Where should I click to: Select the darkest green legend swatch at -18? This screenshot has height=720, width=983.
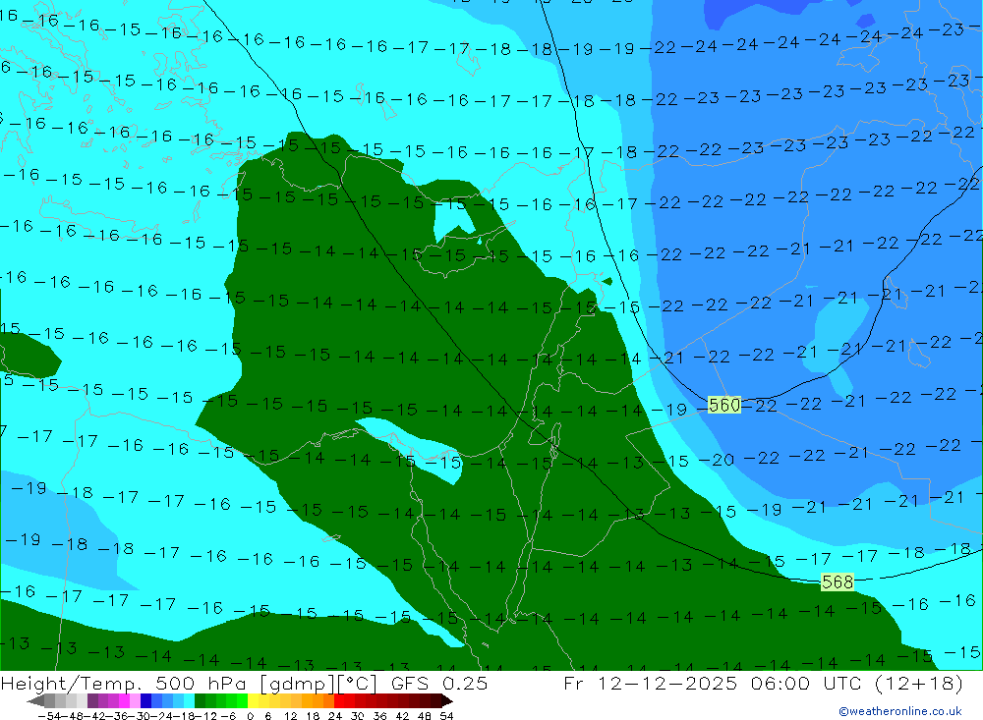pos(200,700)
